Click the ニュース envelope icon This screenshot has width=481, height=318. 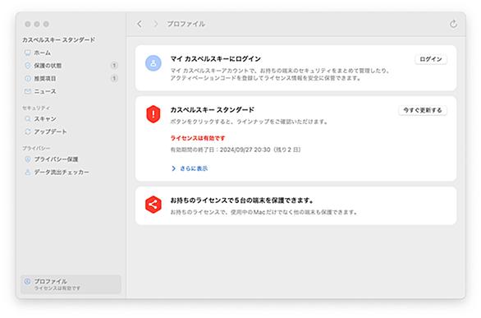(28, 91)
